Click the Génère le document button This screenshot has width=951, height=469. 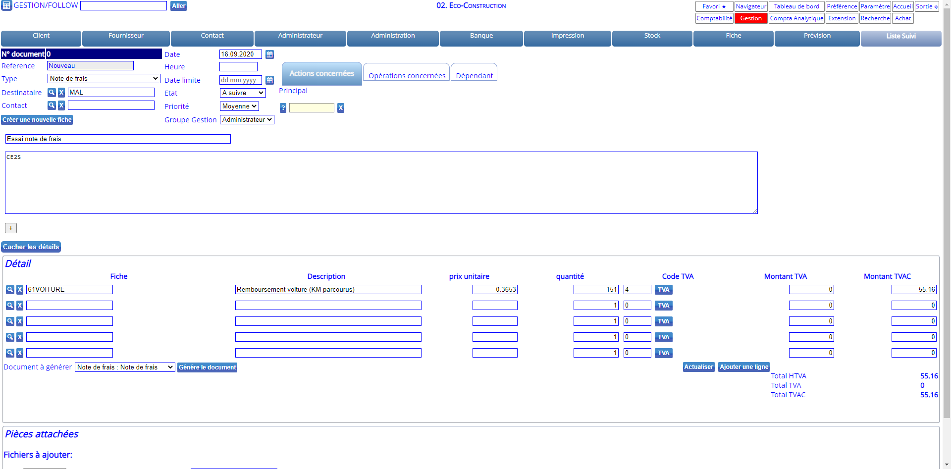point(207,367)
